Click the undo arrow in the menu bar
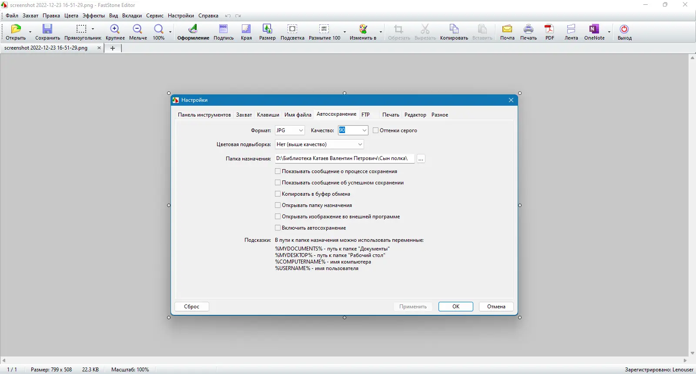The height and width of the screenshot is (374, 696). point(228,16)
